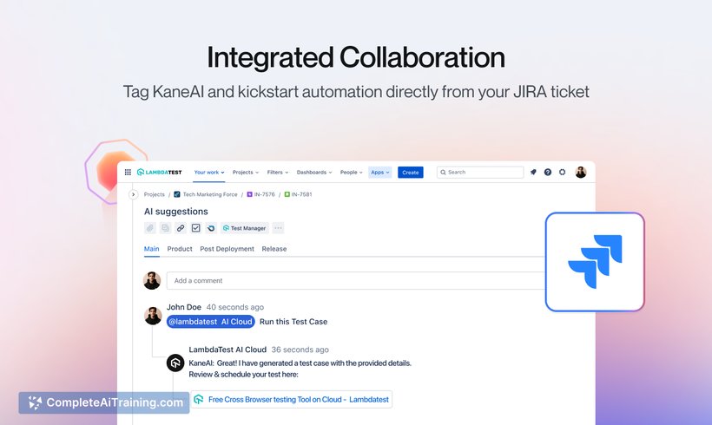This screenshot has height=425, width=712.
Task: Click the @lambdatest AI Cloud mention
Action: [x=211, y=322]
